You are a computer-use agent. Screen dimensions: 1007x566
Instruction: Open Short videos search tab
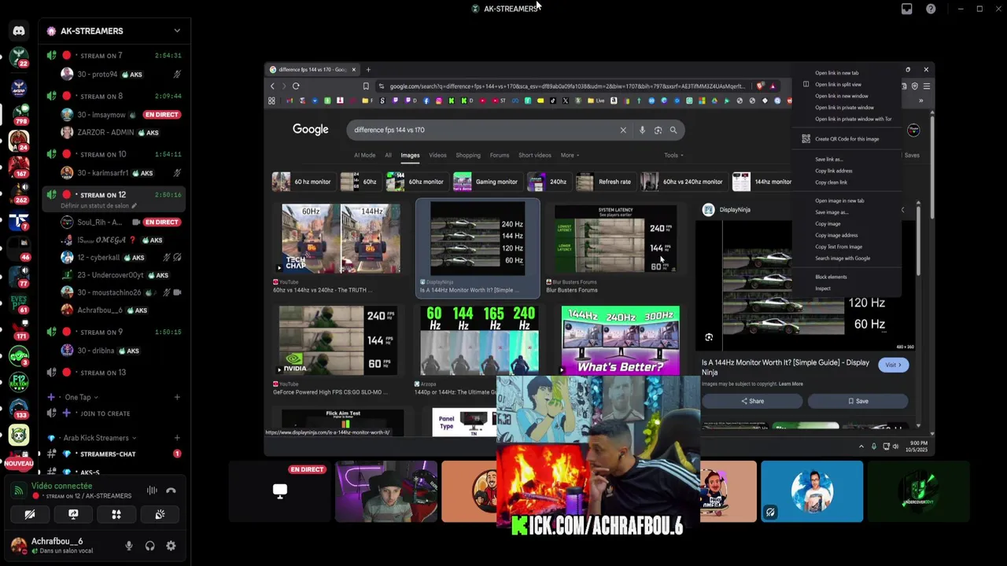point(535,155)
